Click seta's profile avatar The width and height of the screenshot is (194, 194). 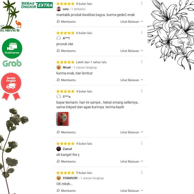(x=59, y=9)
